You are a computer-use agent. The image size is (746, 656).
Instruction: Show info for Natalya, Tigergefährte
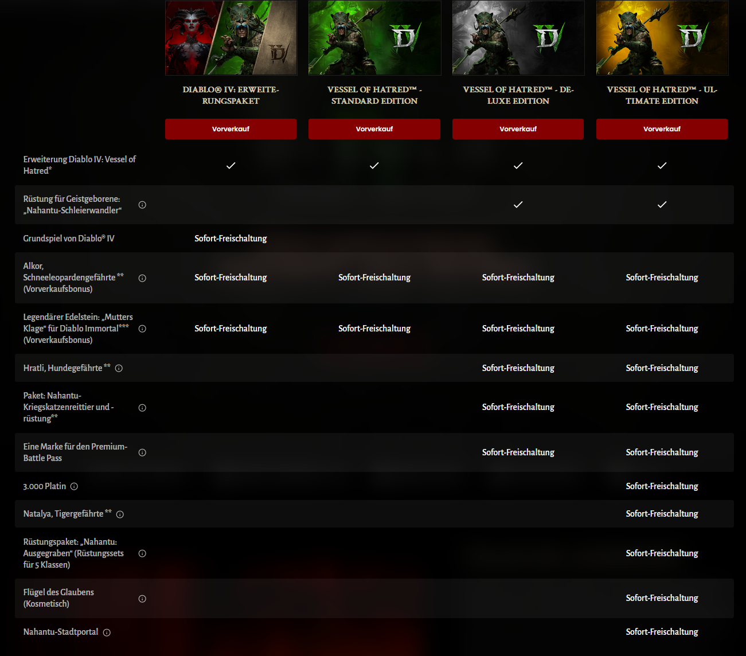click(x=120, y=514)
